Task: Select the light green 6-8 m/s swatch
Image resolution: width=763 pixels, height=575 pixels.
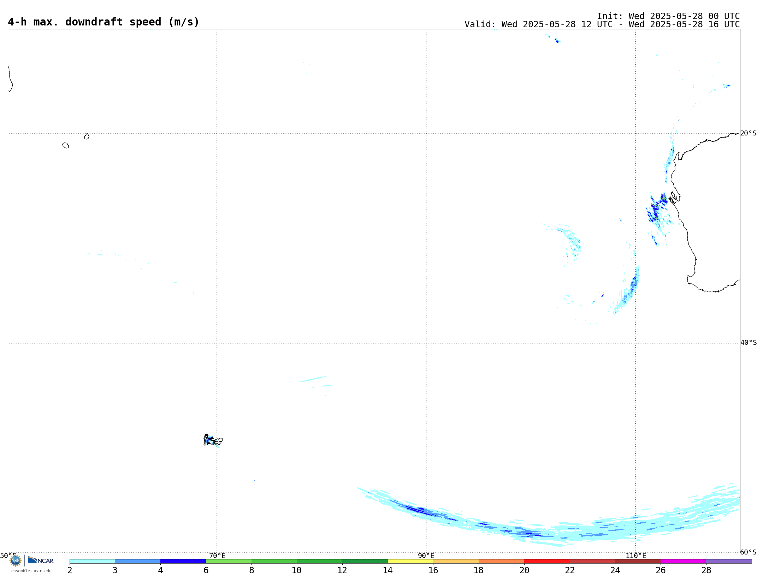Action: 229,562
